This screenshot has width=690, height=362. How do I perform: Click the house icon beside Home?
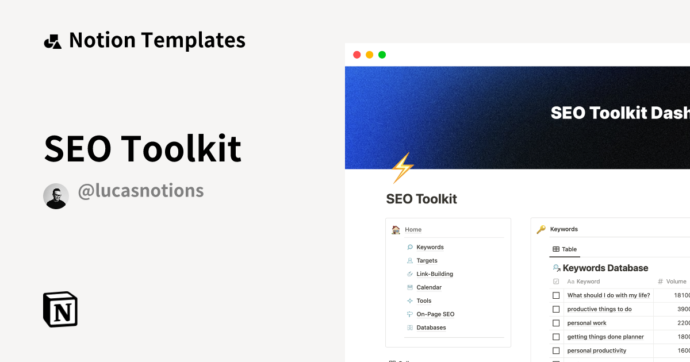pyautogui.click(x=396, y=230)
